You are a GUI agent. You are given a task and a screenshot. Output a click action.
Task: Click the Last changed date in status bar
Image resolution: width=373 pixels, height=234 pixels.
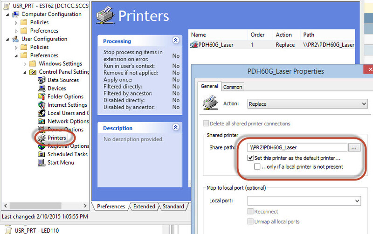[45, 217]
